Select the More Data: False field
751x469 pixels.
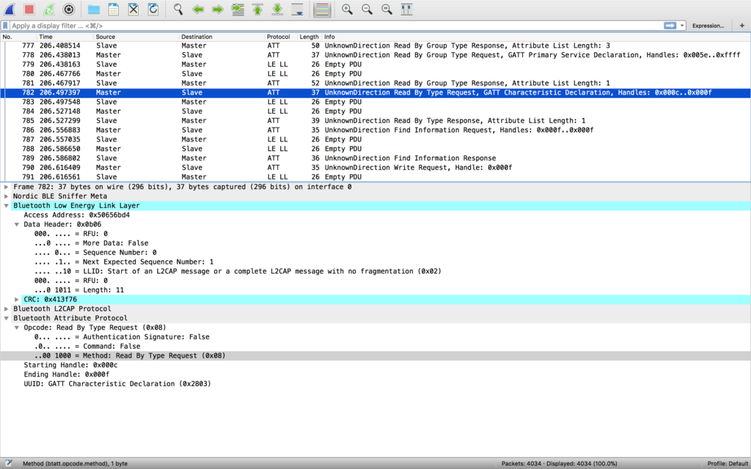click(91, 243)
